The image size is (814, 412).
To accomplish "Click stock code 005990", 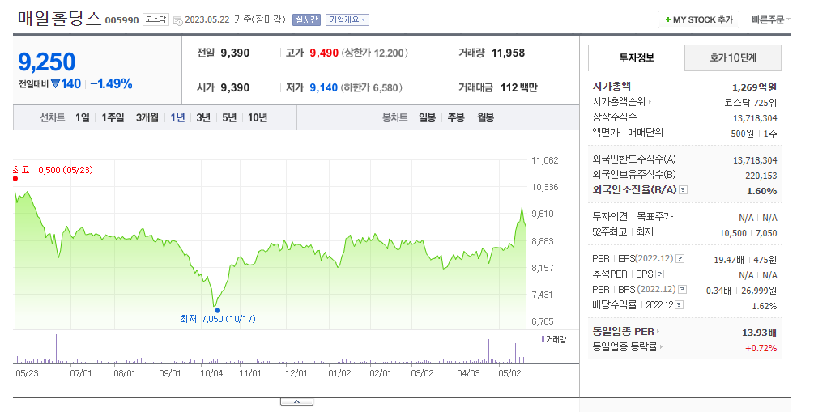I will coord(122,20).
